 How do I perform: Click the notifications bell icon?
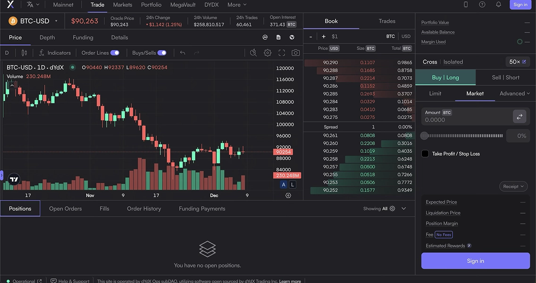(x=498, y=5)
